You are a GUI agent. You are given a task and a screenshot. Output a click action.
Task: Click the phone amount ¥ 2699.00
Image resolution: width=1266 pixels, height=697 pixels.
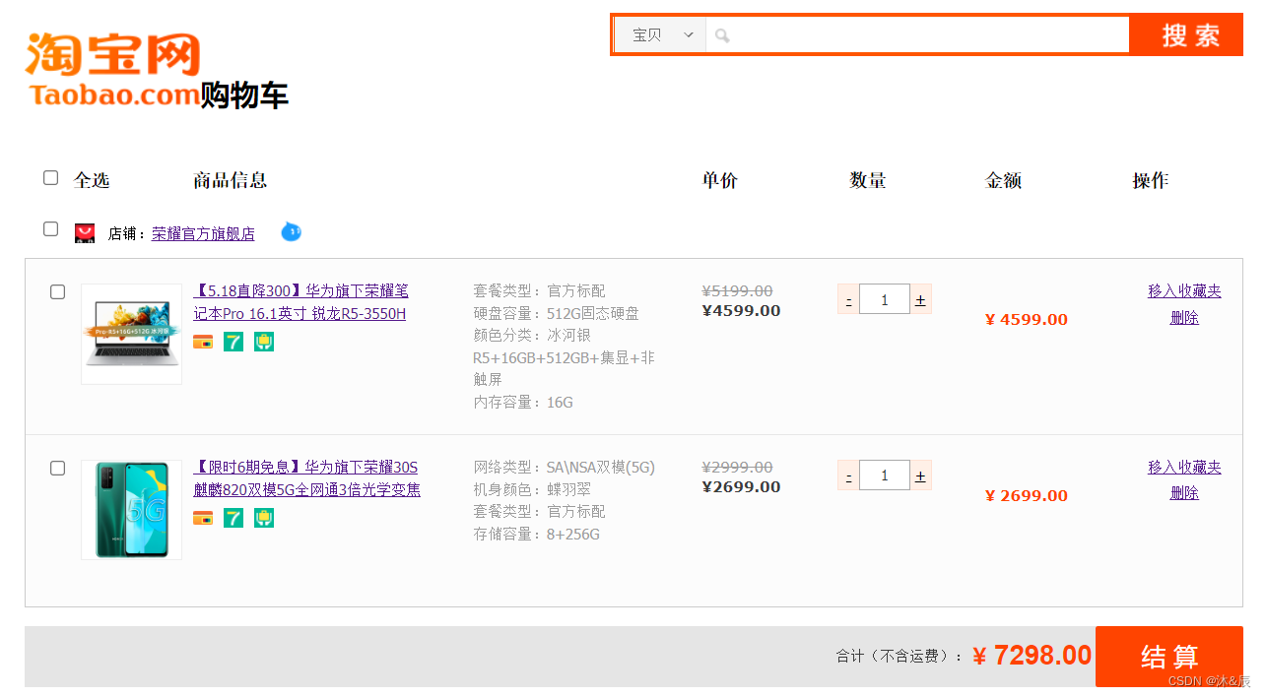click(1027, 495)
